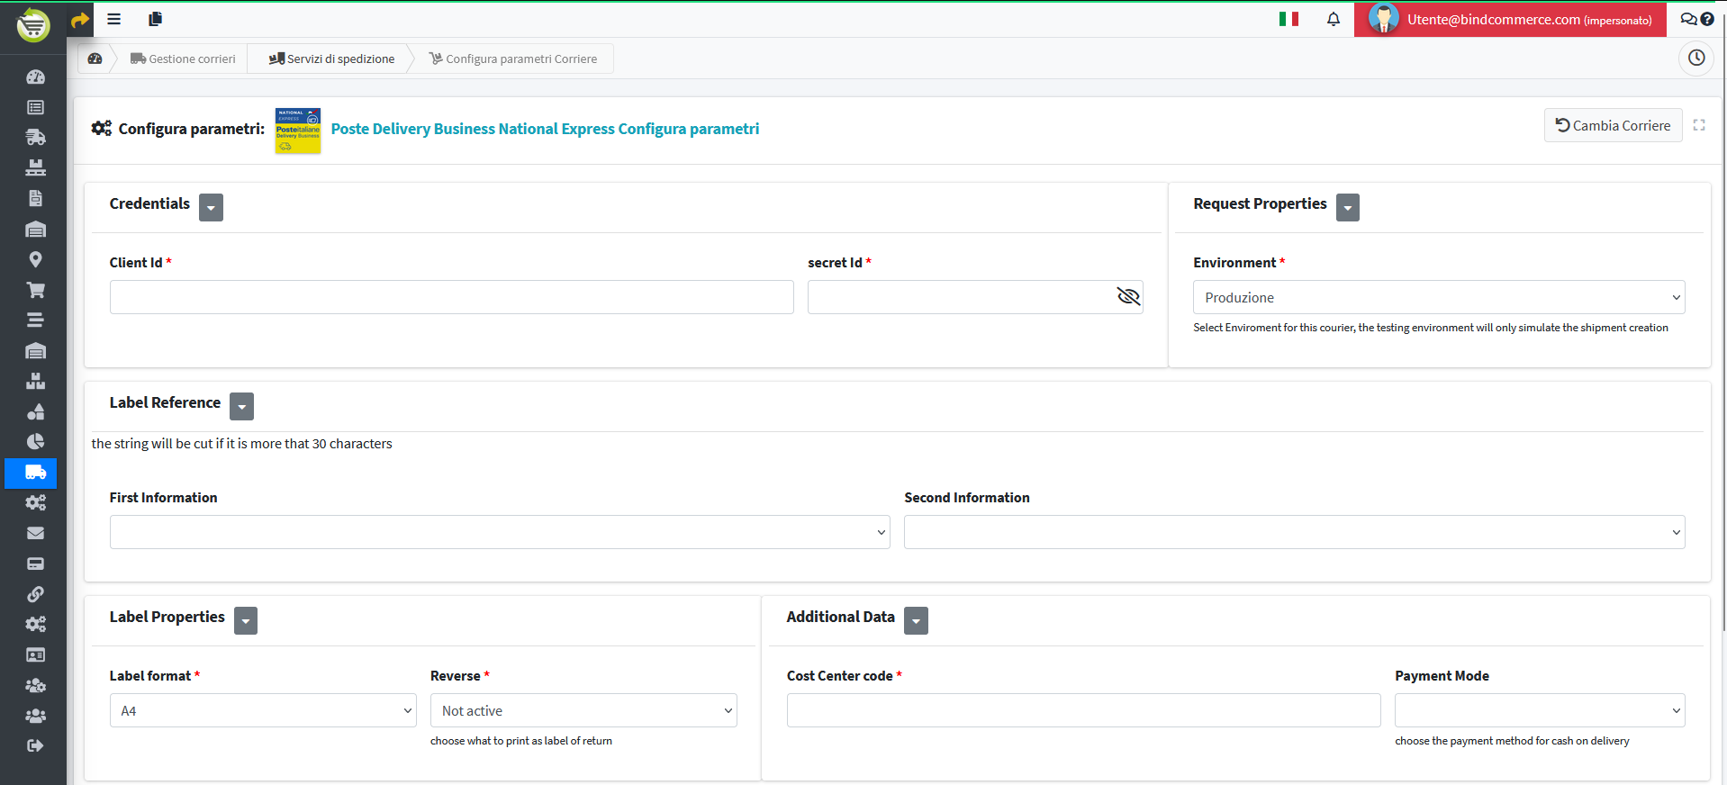Viewport: 1727px width, 785px height.
Task: Click the logout icon in sidebar
Action: click(x=35, y=745)
